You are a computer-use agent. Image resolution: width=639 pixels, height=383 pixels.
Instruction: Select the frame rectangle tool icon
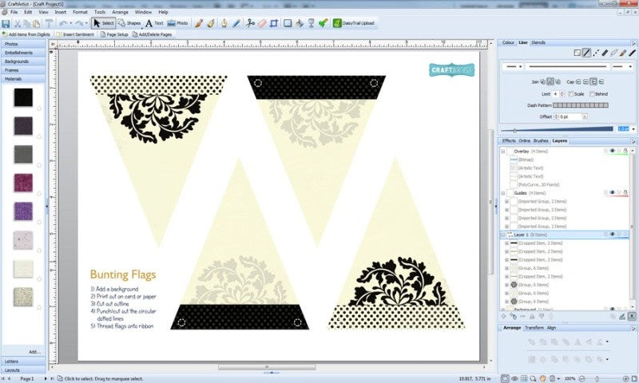(x=288, y=23)
